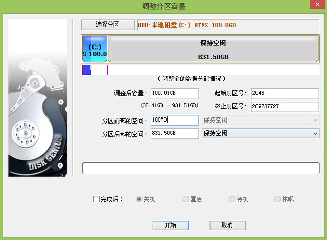Cancel the dialog with 取消 button
Screen dimensions: 327x240
coord(227,225)
